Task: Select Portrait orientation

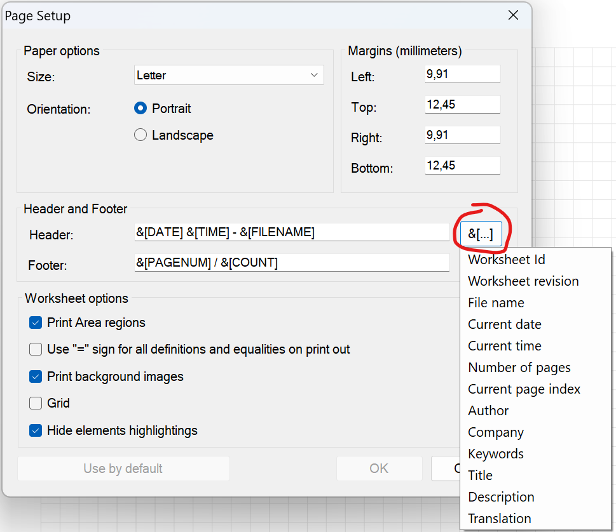Action: [140, 109]
